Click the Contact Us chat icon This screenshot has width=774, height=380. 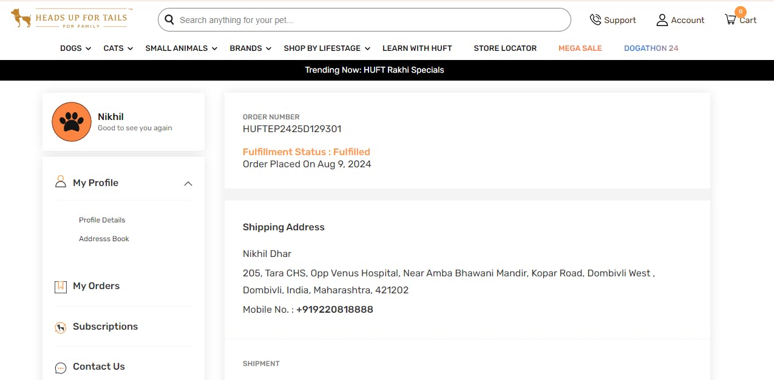(61, 368)
